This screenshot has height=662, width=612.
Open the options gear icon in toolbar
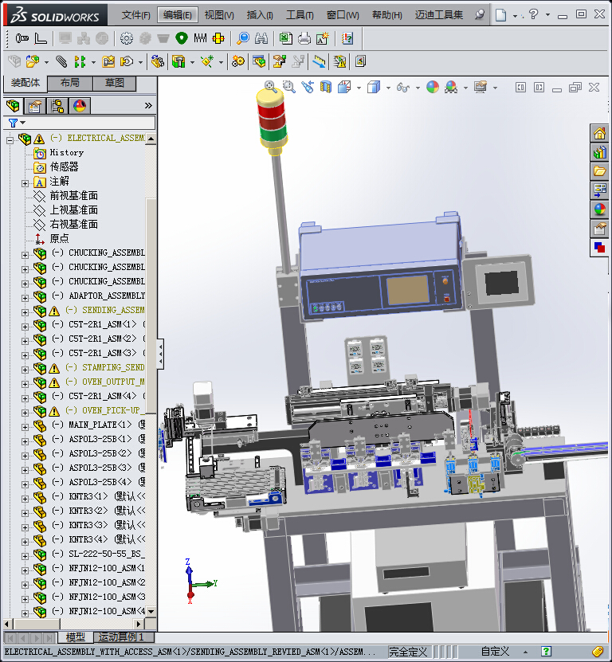pyautogui.click(x=127, y=37)
